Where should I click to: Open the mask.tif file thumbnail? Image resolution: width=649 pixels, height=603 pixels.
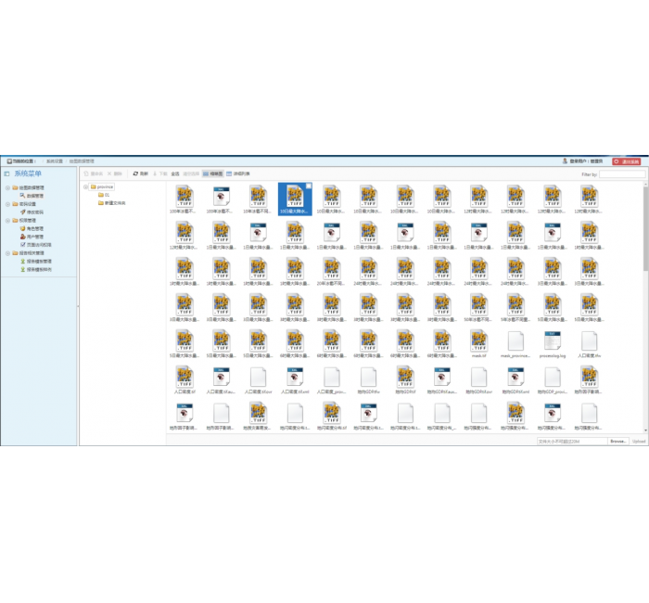point(478,342)
